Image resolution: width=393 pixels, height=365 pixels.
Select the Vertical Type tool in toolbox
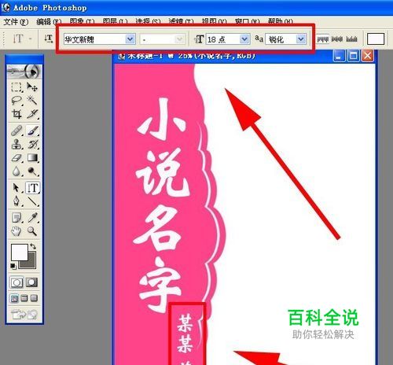32,188
